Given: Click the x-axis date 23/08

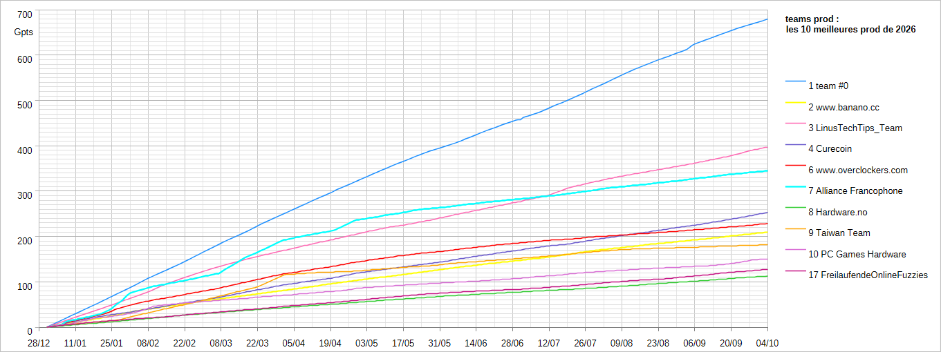Looking at the screenshot, I should tap(658, 342).
